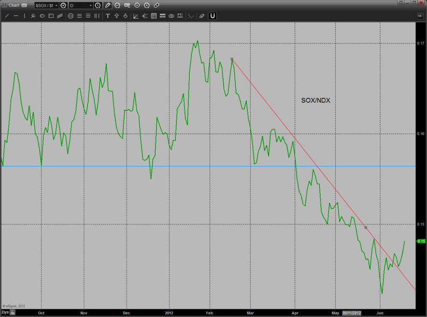The image size is (427, 317).
Task: Open the symbol settings gear button
Action: [x=63, y=5]
